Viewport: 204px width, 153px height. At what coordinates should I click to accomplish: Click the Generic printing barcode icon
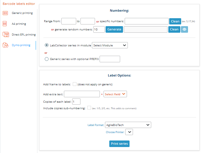(x=5, y=13)
